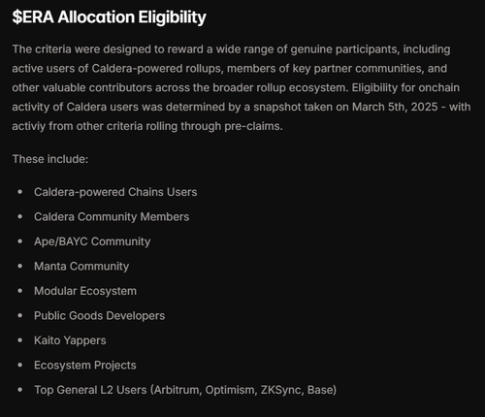Click the Top General L2 Users entry

(x=185, y=390)
